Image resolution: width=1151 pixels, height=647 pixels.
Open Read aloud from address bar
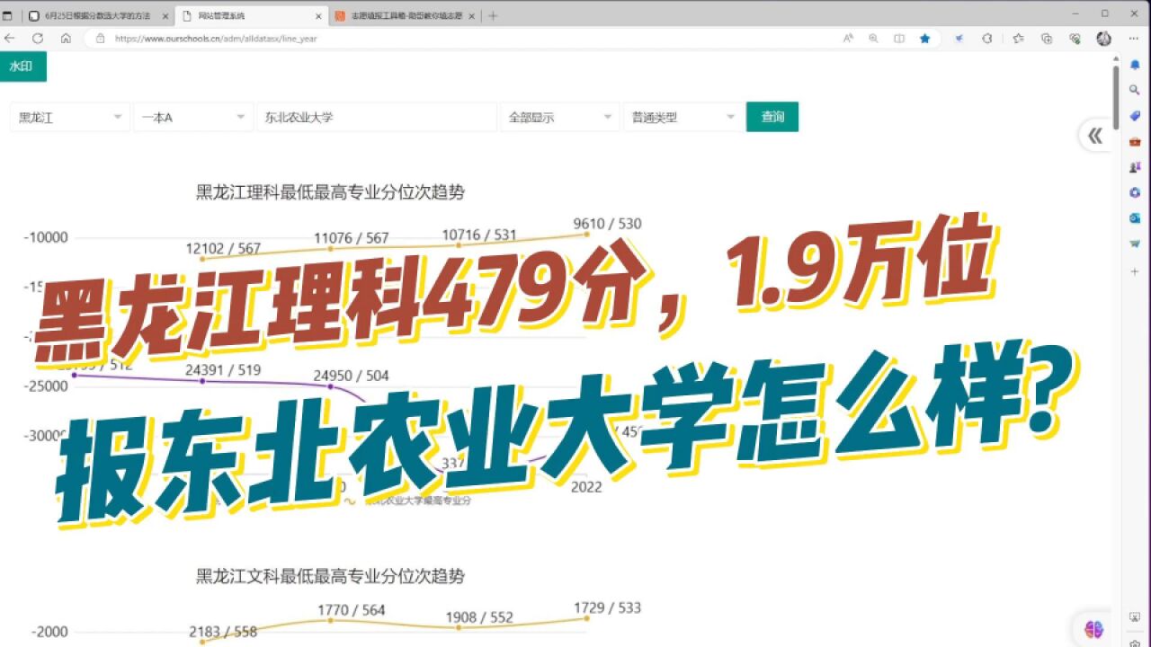848,39
